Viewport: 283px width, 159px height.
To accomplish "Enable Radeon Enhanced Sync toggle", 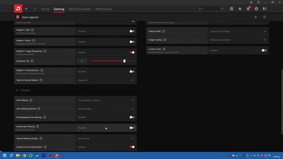I will pos(132,72).
